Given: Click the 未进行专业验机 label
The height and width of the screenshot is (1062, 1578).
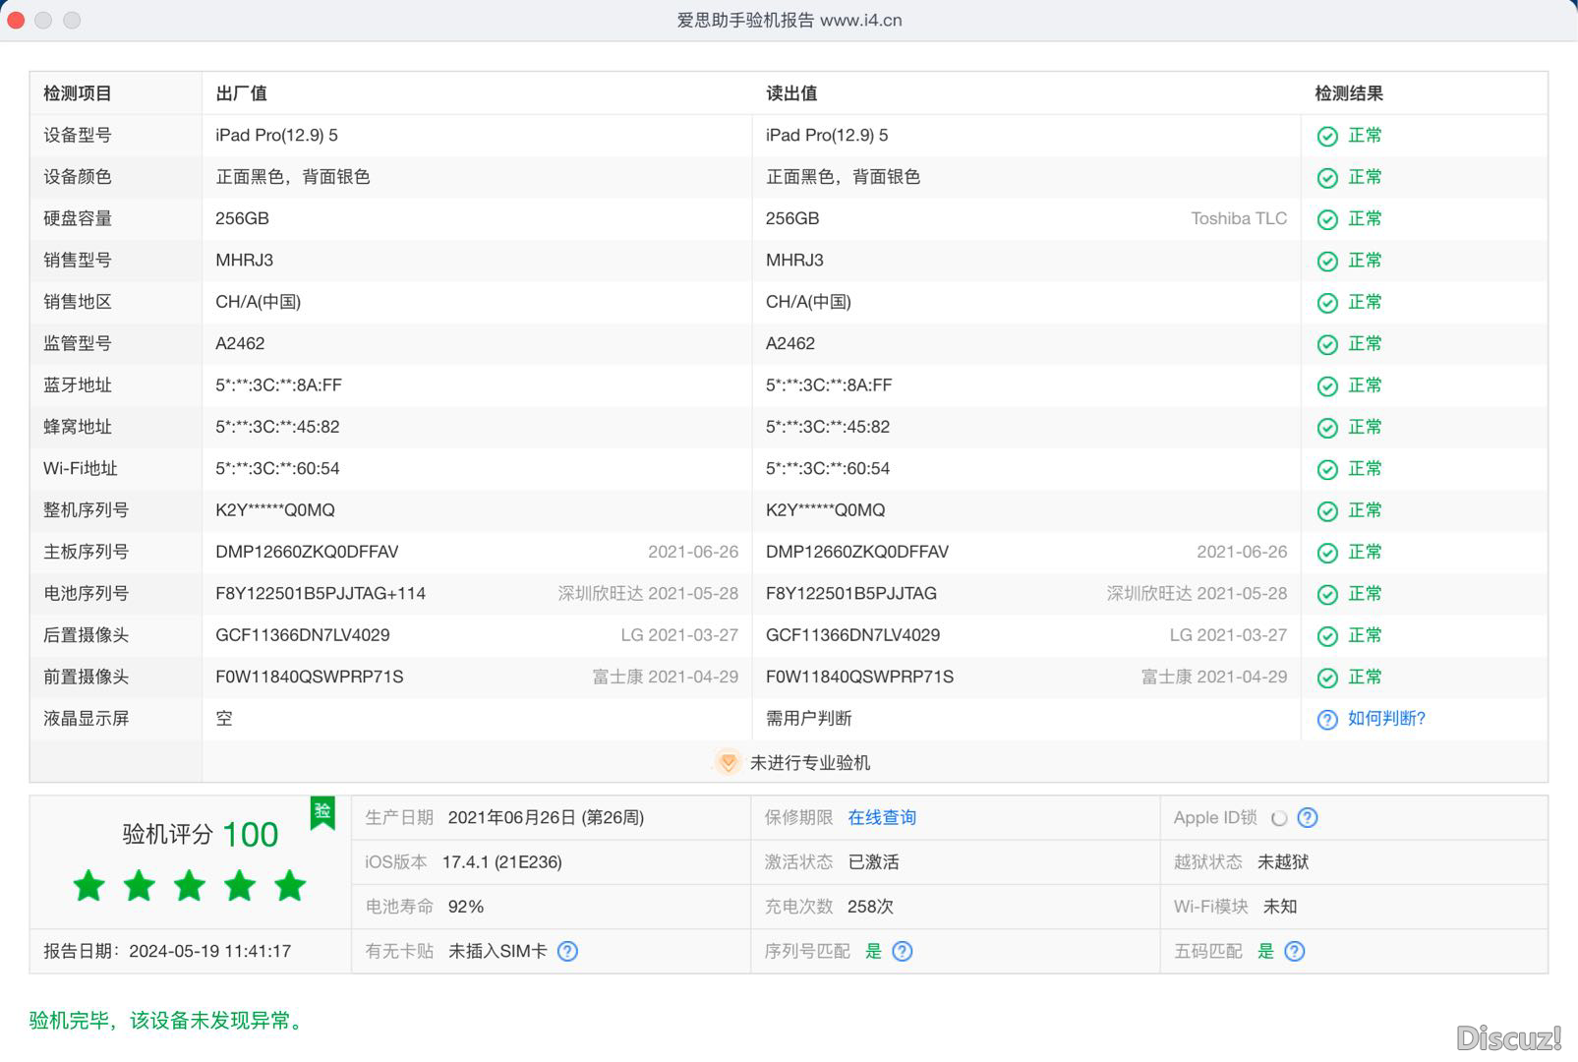Looking at the screenshot, I should click(x=810, y=762).
